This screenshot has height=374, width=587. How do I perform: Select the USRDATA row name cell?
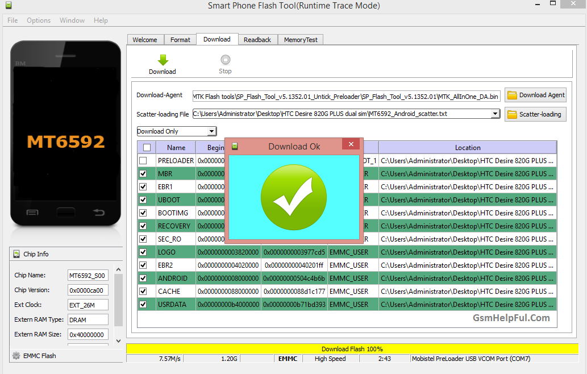(x=176, y=304)
